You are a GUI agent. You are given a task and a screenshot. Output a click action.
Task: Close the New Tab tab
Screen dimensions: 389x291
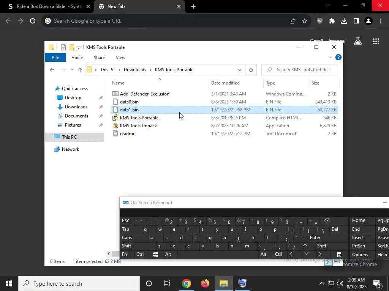(x=179, y=6)
